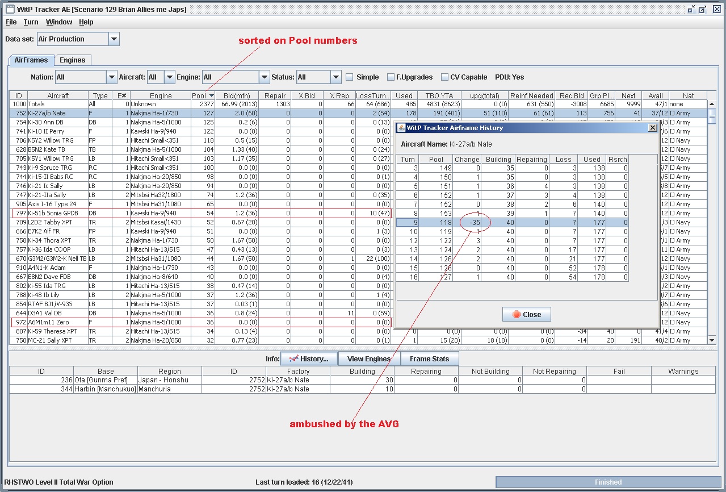Click the Pool column sort arrow
Viewport: 726px width, 492px height.
tap(211, 96)
